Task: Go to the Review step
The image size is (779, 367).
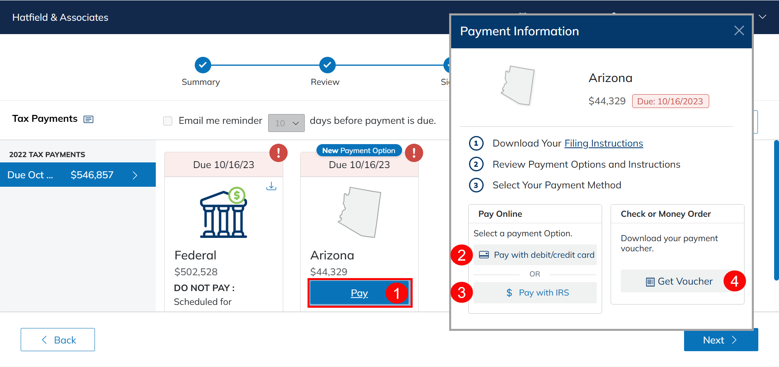Action: click(327, 65)
